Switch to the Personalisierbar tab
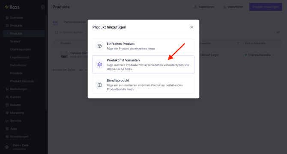This screenshot has height=154, width=287. [x=75, y=22]
